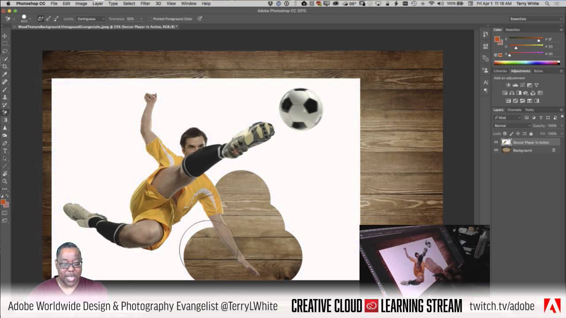This screenshot has width=566, height=318.
Task: Add a Curves adjustment
Action: [522, 85]
